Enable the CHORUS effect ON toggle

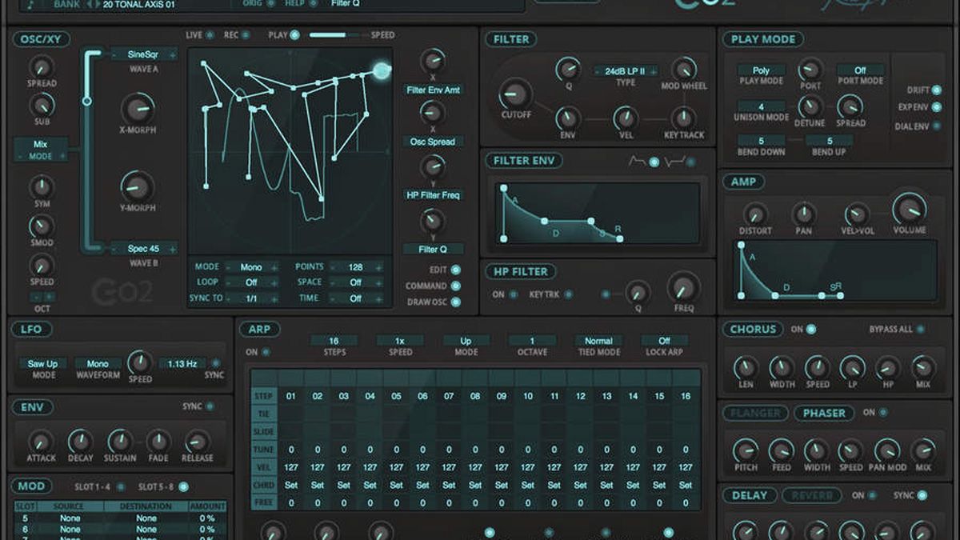coord(810,329)
